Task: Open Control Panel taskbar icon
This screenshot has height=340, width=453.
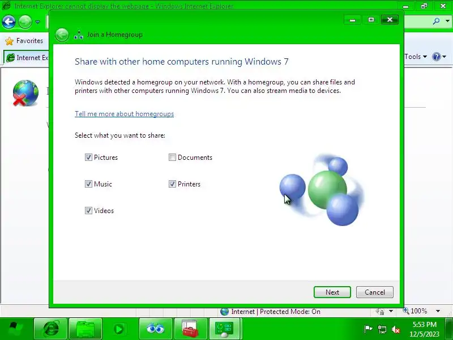Action: tap(224, 329)
